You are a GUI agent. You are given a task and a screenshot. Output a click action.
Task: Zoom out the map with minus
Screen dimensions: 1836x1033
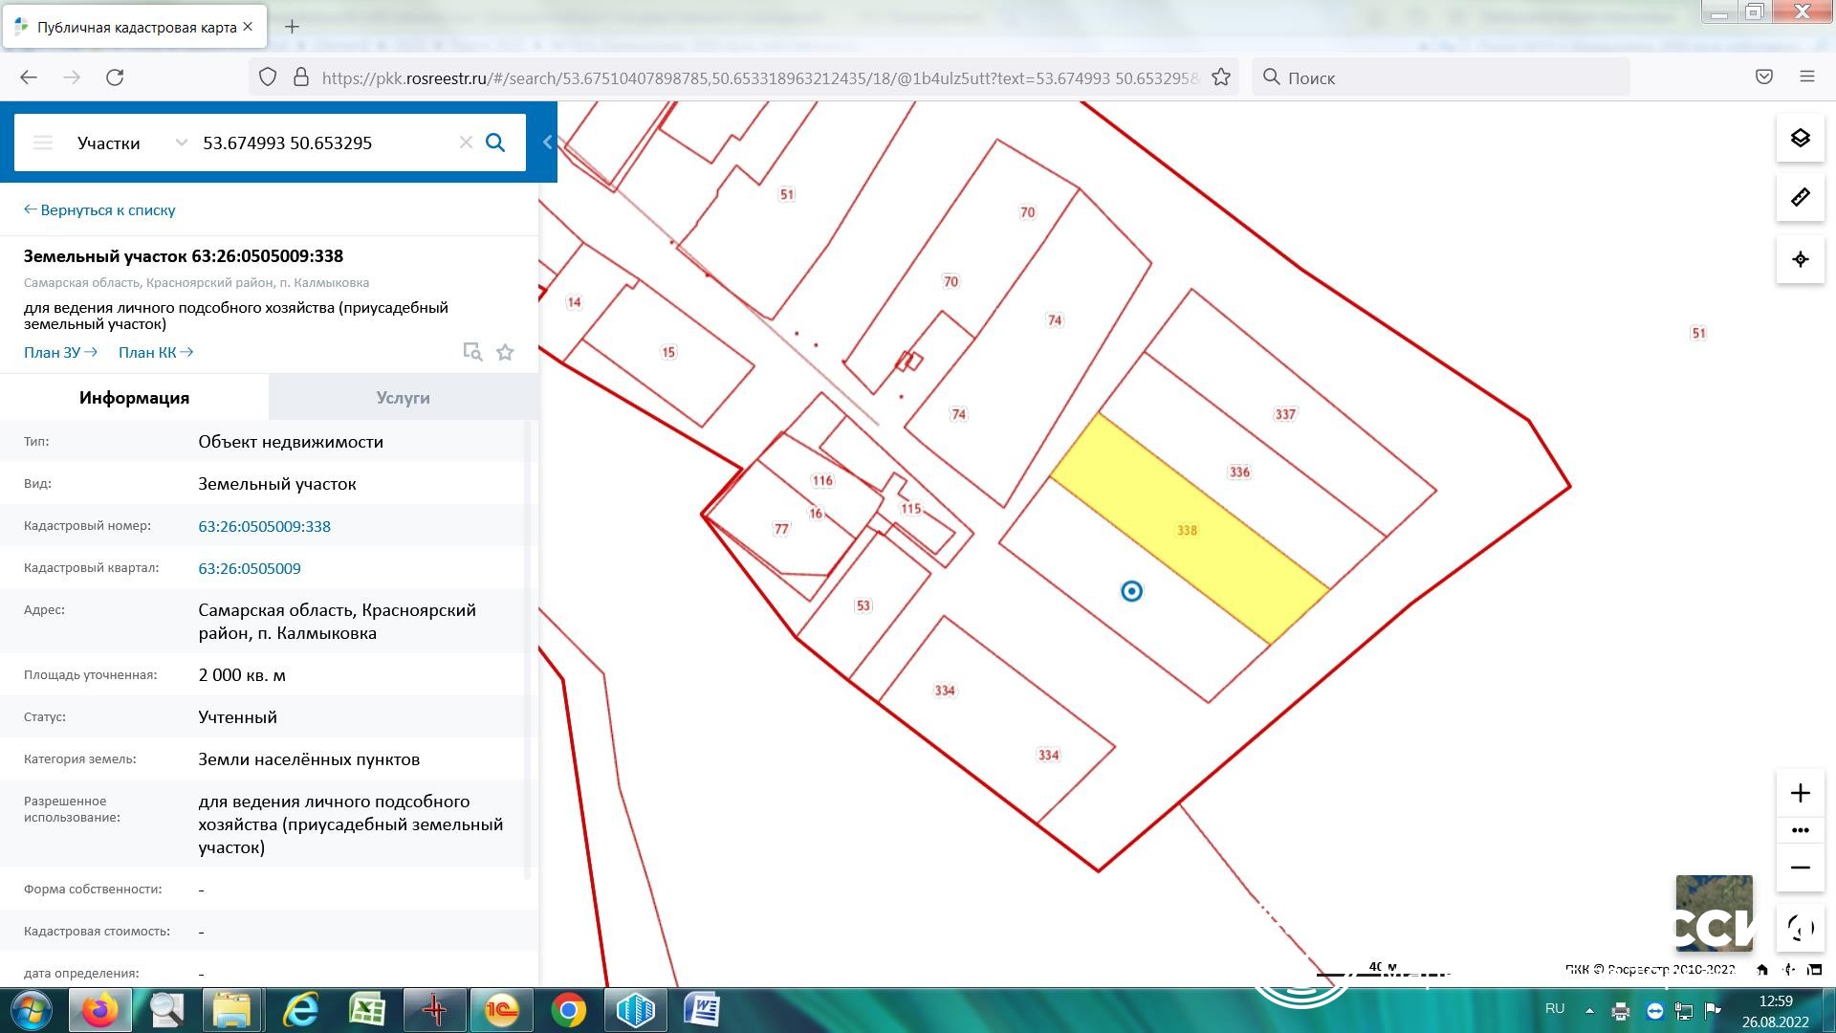click(x=1800, y=868)
